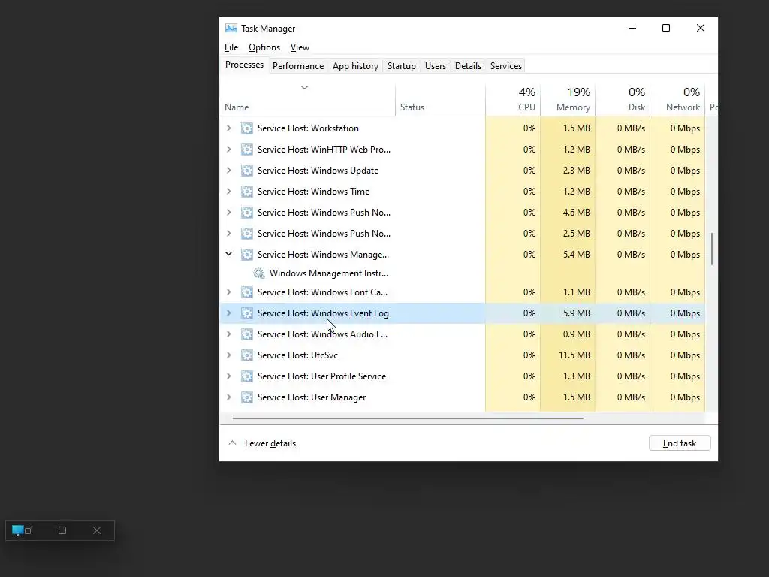Viewport: 769px width, 577px height.
Task: Click the 5.9 MB memory value
Action: point(576,313)
